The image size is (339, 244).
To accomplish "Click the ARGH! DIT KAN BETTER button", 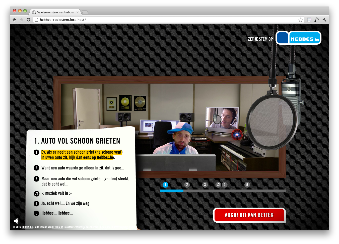I will (249, 215).
